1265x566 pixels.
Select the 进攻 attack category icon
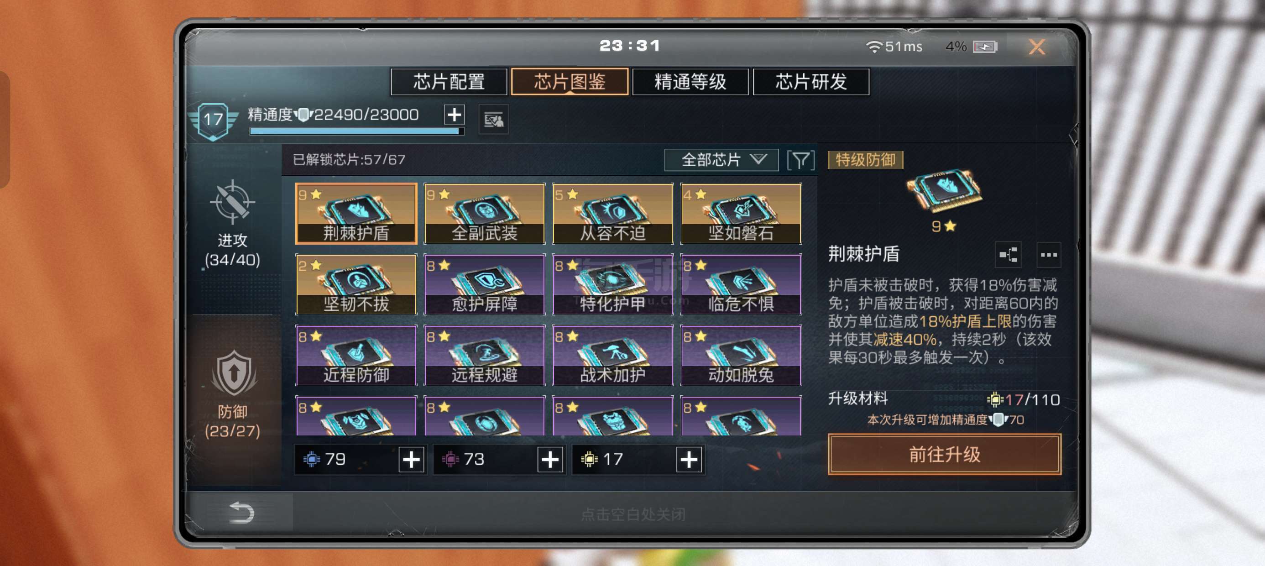232,202
